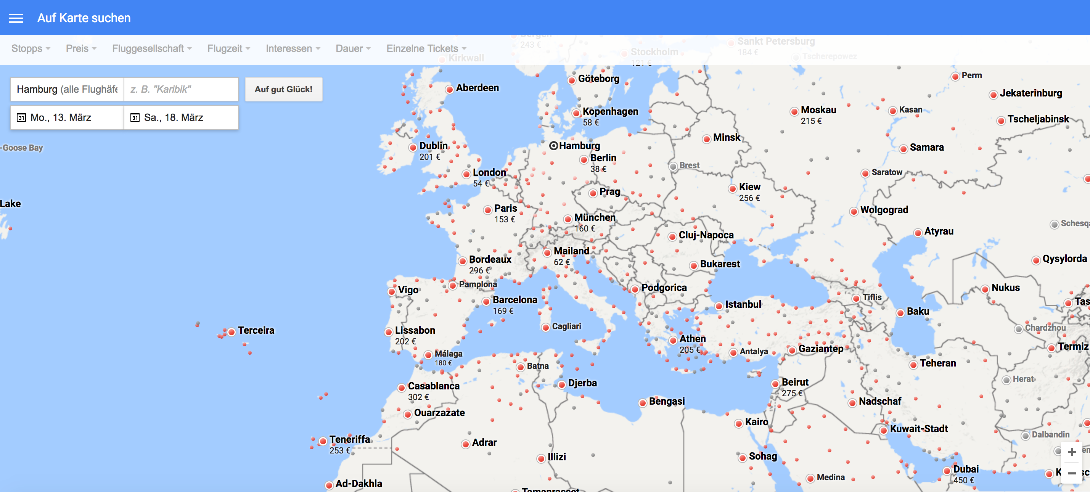This screenshot has height=492, width=1090.
Task: Select the London 54 € marker
Action: pyautogui.click(x=467, y=174)
